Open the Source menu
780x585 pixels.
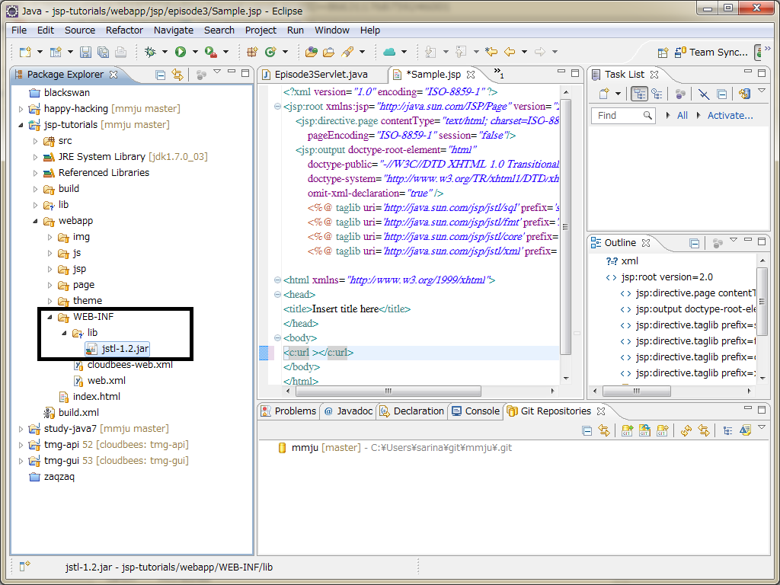pyautogui.click(x=79, y=30)
